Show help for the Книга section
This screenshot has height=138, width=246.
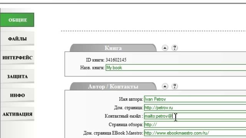pos(175,48)
